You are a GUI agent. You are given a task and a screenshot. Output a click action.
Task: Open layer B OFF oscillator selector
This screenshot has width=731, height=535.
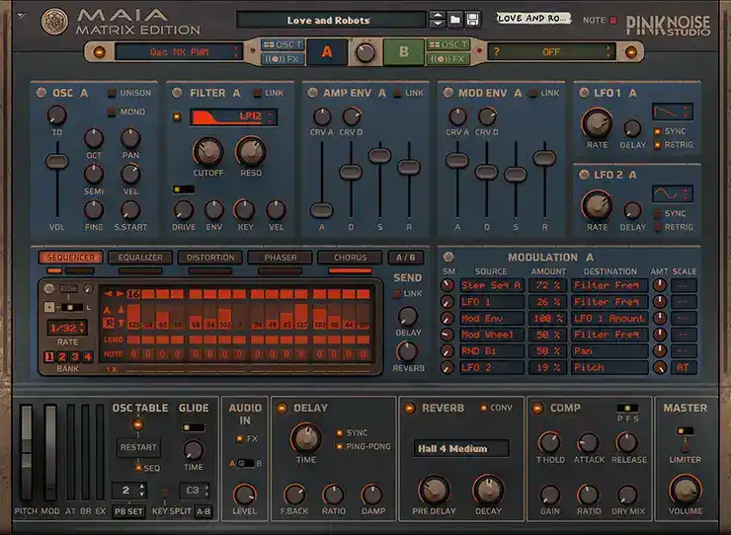(551, 51)
